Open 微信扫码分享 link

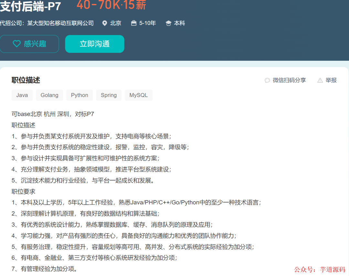point(289,80)
